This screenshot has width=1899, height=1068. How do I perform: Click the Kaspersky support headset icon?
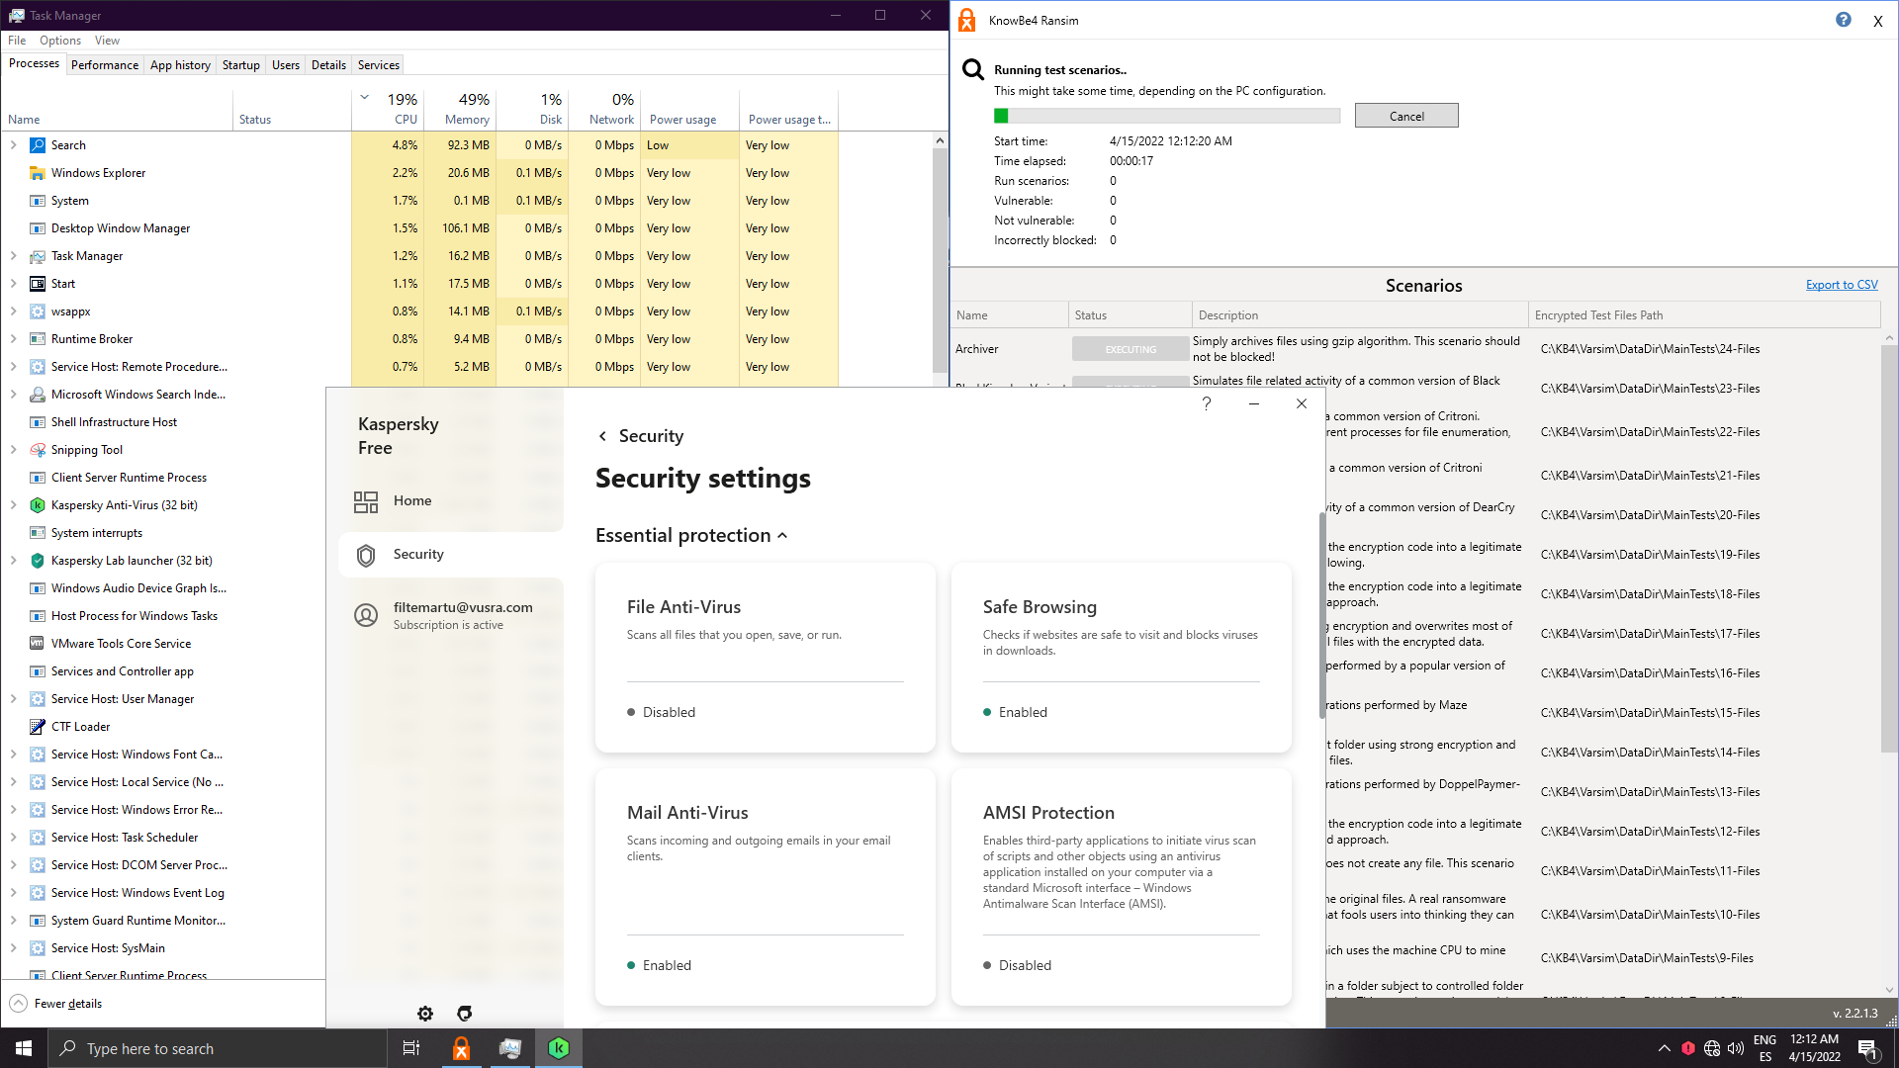465,1014
